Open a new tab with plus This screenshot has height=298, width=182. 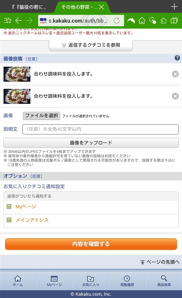coord(174,7)
